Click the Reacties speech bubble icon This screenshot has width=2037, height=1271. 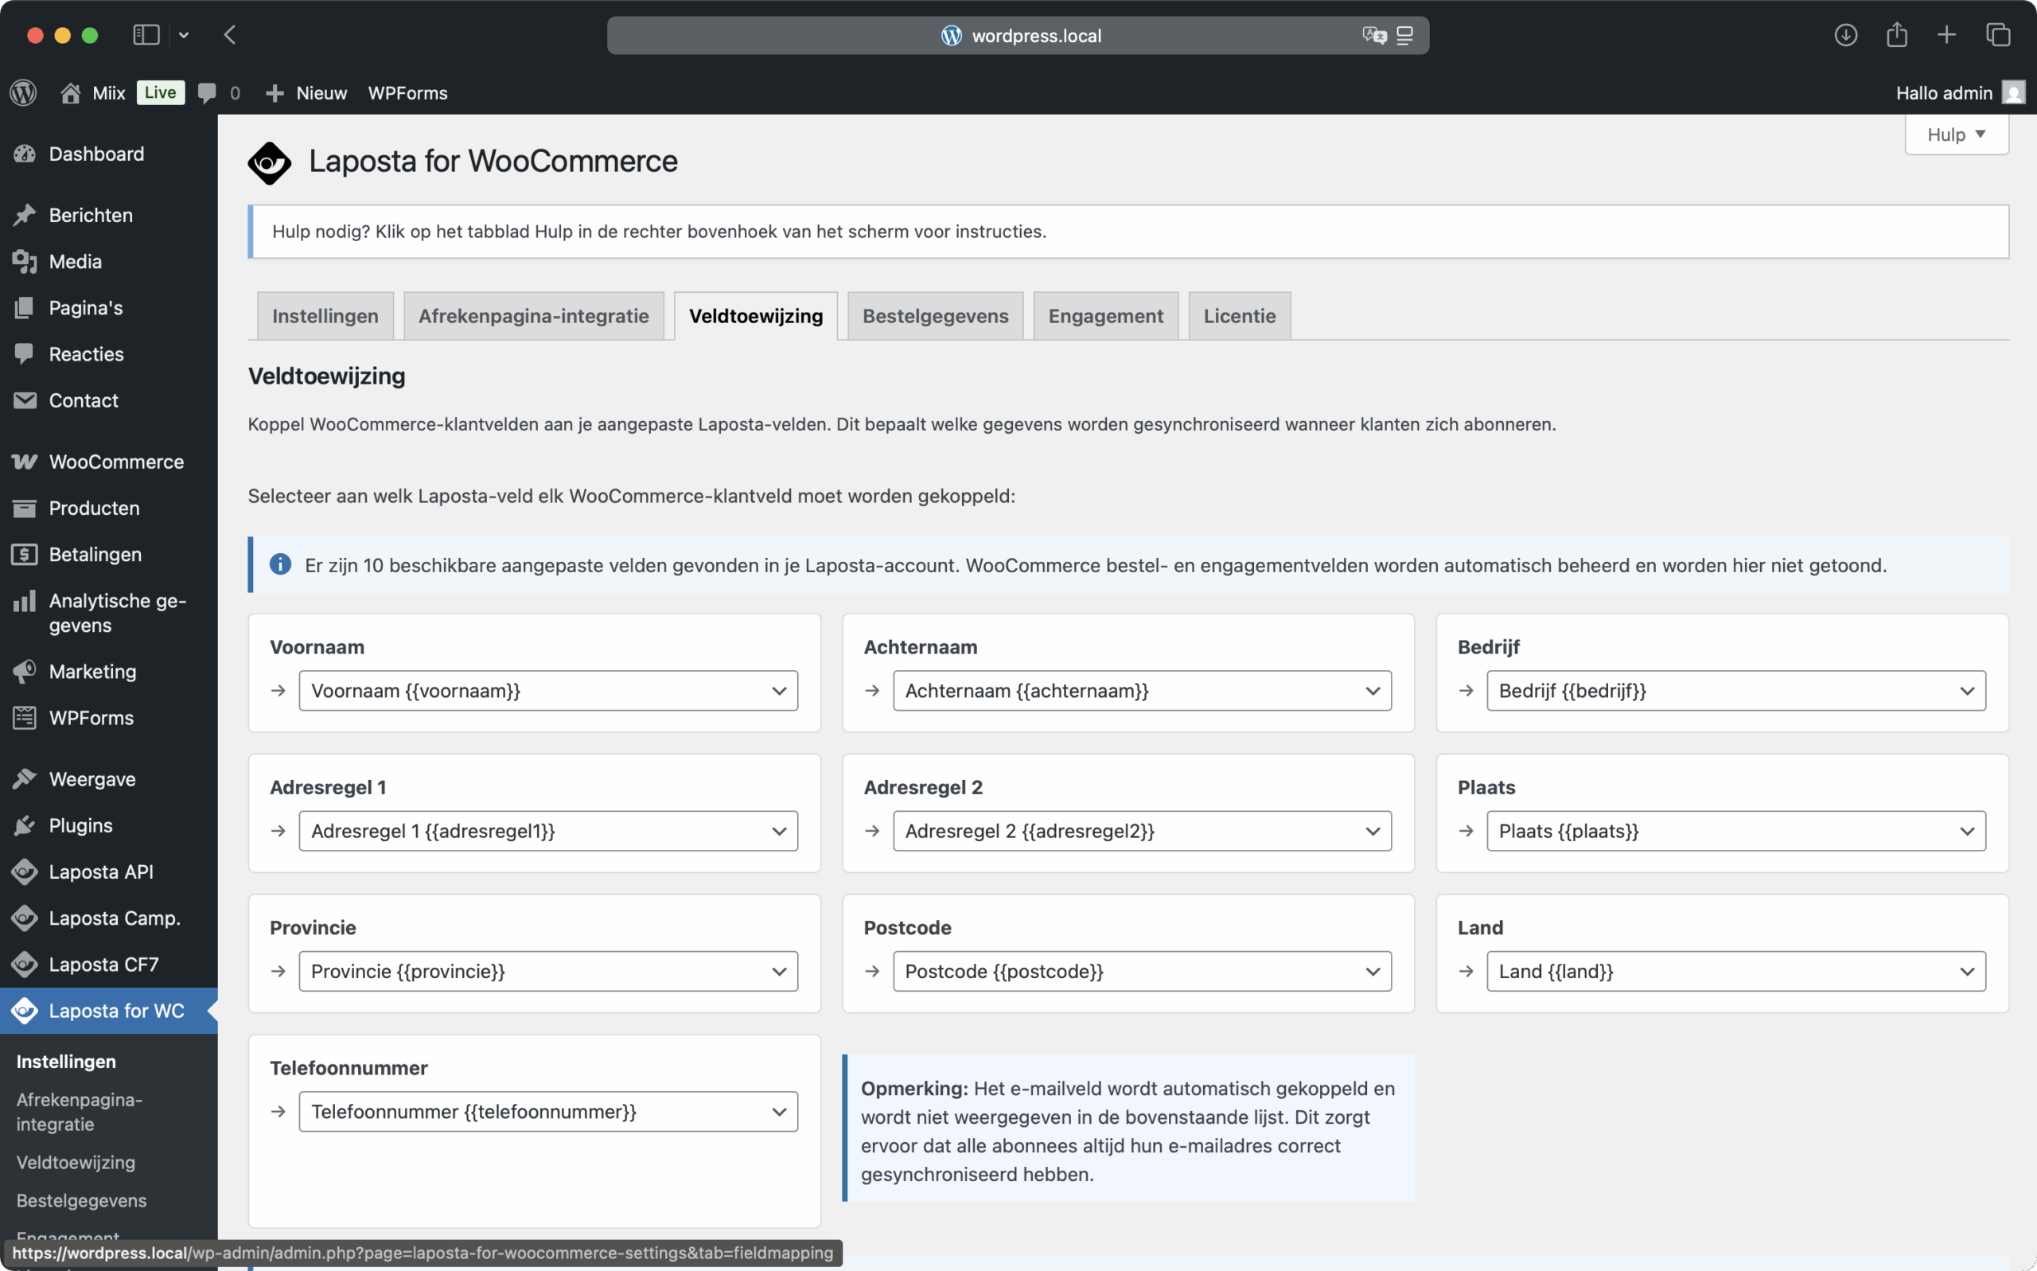25,354
